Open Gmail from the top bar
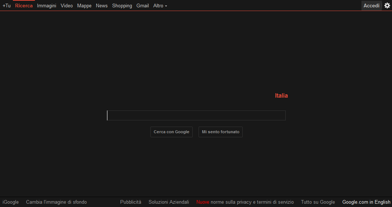 (x=143, y=6)
